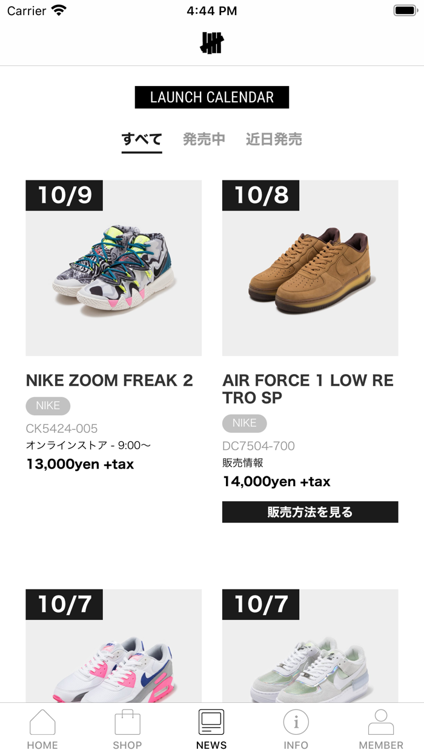The image size is (424, 753).
Task: Tap the Undefeated logo in header
Action: point(212,43)
